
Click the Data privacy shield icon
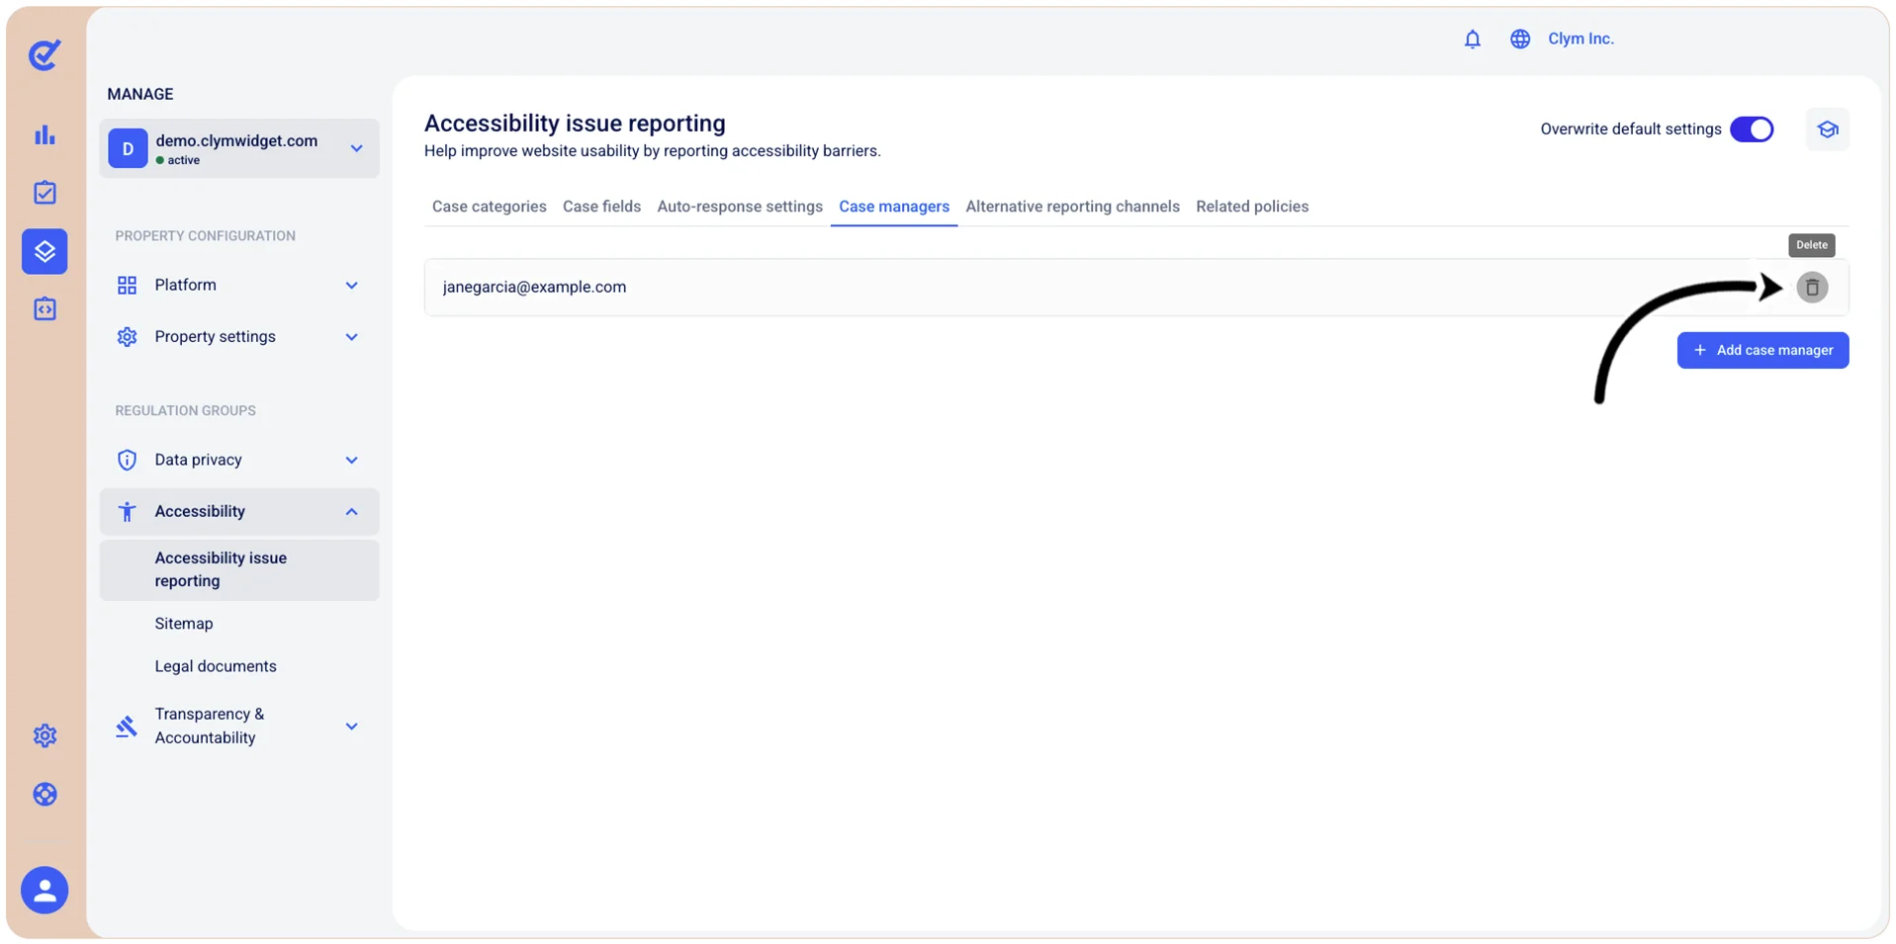tap(127, 460)
